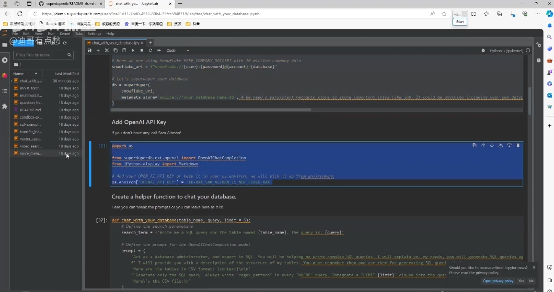
Task: Click Yes on the Jupyter news prompt
Action: coord(521,281)
